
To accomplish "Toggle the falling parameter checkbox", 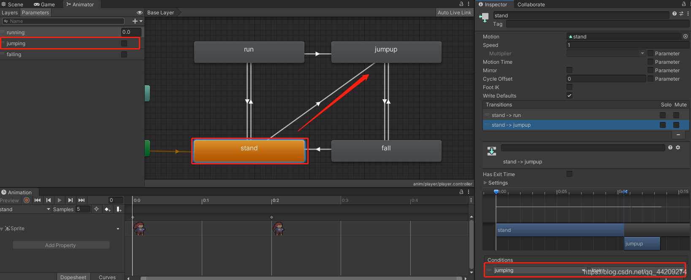I will (x=124, y=54).
